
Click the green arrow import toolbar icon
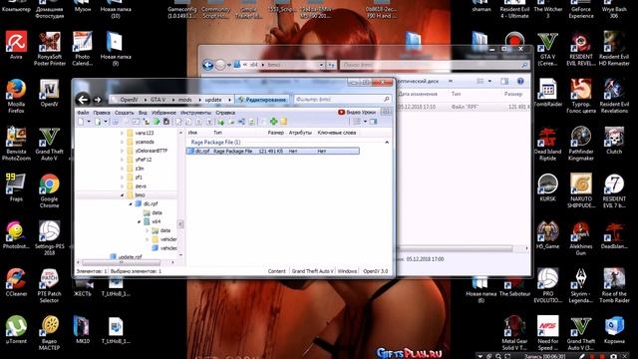click(x=221, y=122)
